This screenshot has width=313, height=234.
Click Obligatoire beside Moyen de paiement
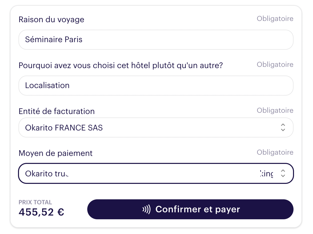pos(275,152)
